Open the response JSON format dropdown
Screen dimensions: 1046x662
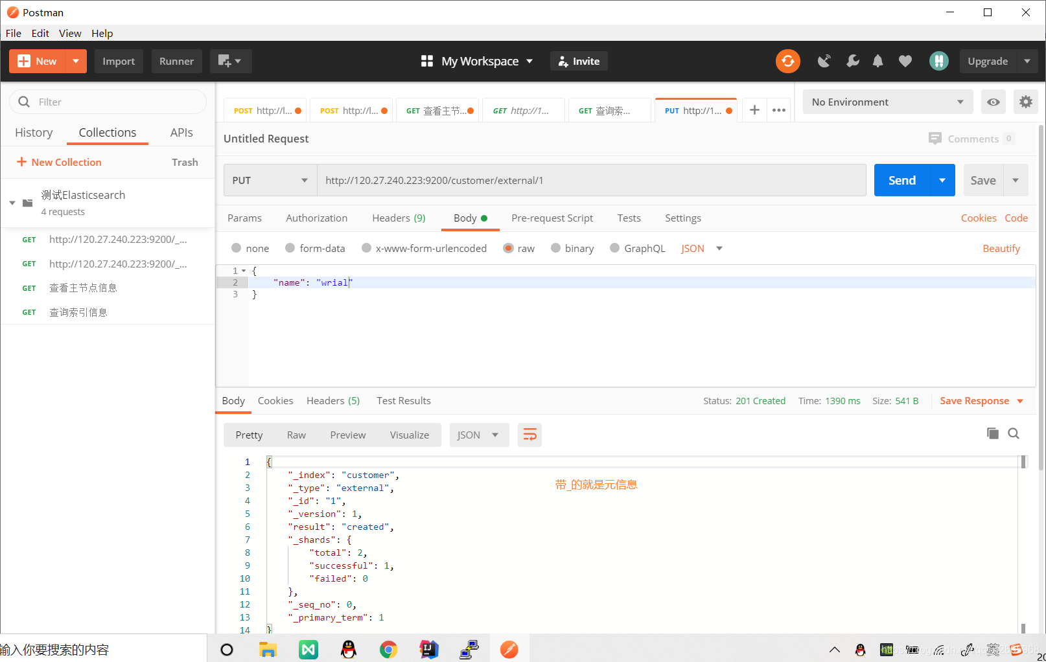[x=478, y=435]
